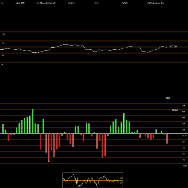Viewport: 188px width, 188px height.
Task: Select the 'SI(TM)' label at top
Action: click(71, 3)
